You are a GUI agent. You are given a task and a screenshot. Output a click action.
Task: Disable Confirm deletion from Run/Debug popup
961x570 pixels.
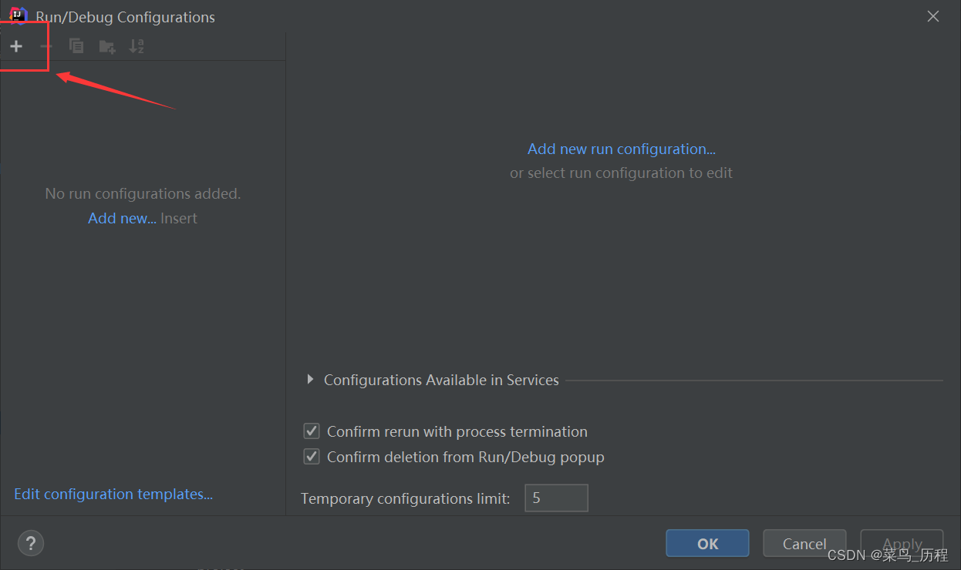pyautogui.click(x=312, y=457)
